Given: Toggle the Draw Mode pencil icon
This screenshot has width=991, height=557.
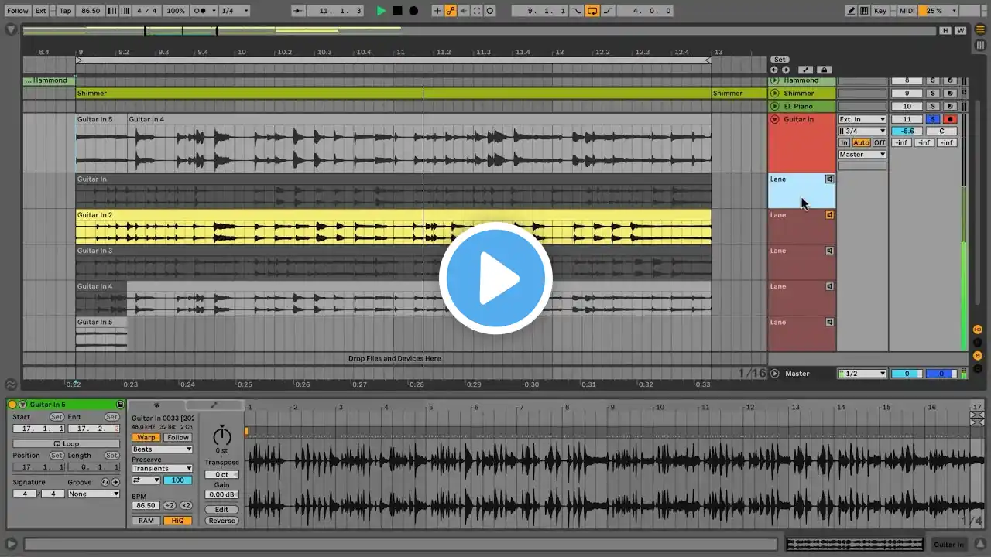Looking at the screenshot, I should coord(852,11).
